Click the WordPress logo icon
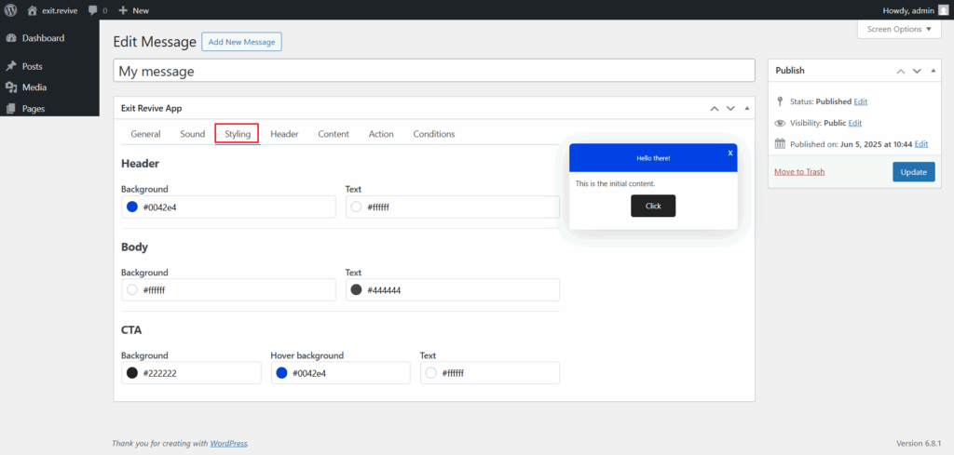The width and height of the screenshot is (954, 455). pos(11,10)
